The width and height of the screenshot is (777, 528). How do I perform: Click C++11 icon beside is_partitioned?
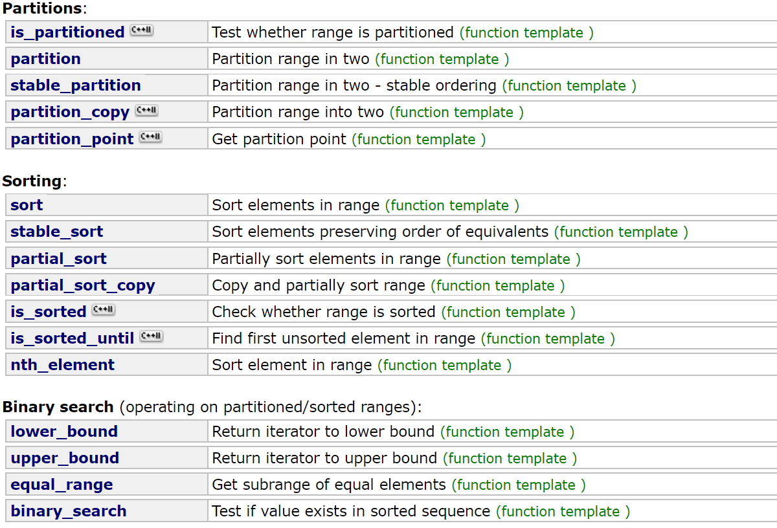[x=141, y=30]
